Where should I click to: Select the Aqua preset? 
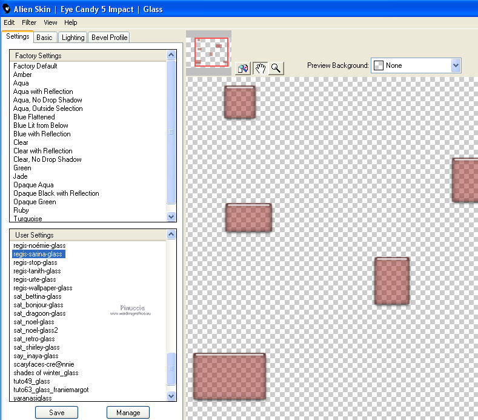(21, 83)
